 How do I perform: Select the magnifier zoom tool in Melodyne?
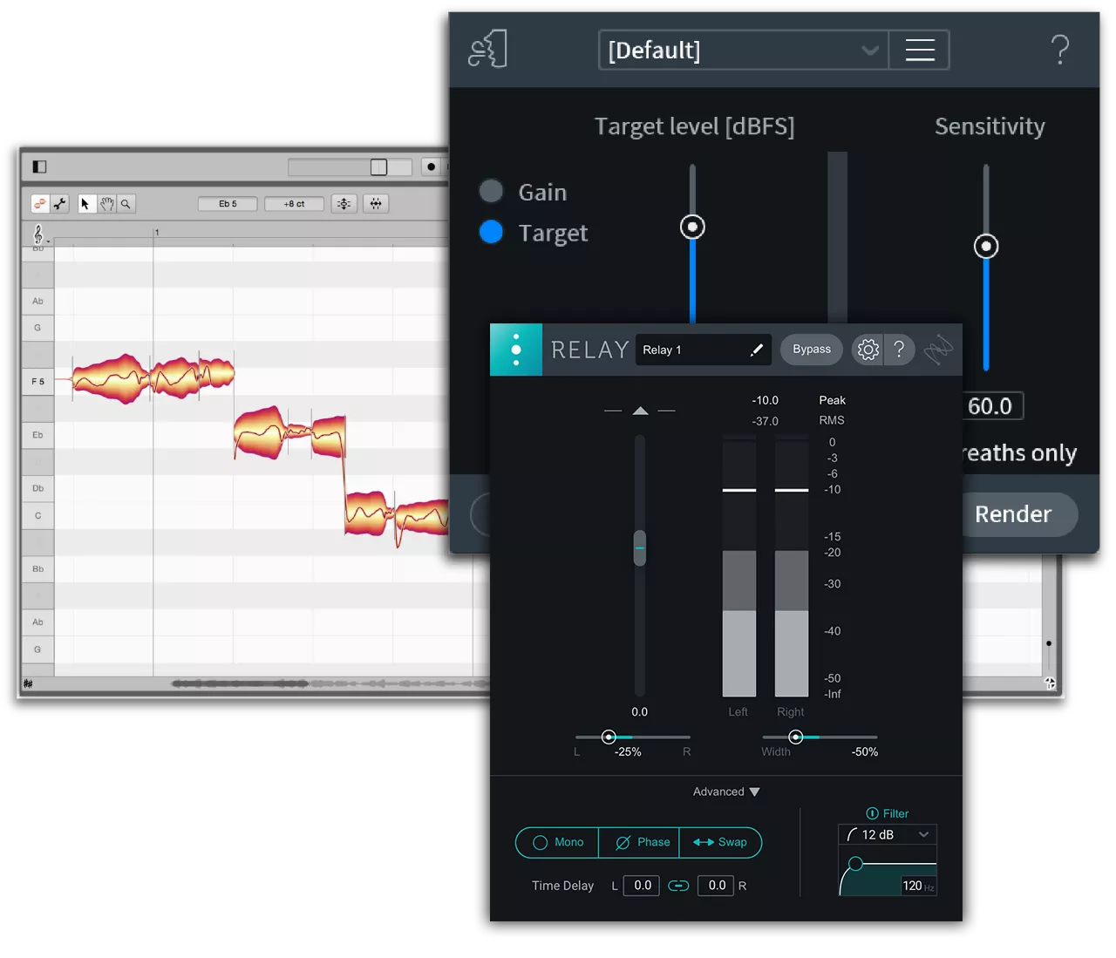(x=126, y=204)
